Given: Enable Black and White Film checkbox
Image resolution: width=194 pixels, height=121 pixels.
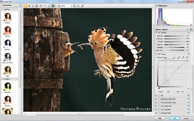Looking at the screenshot, I should (159, 99).
